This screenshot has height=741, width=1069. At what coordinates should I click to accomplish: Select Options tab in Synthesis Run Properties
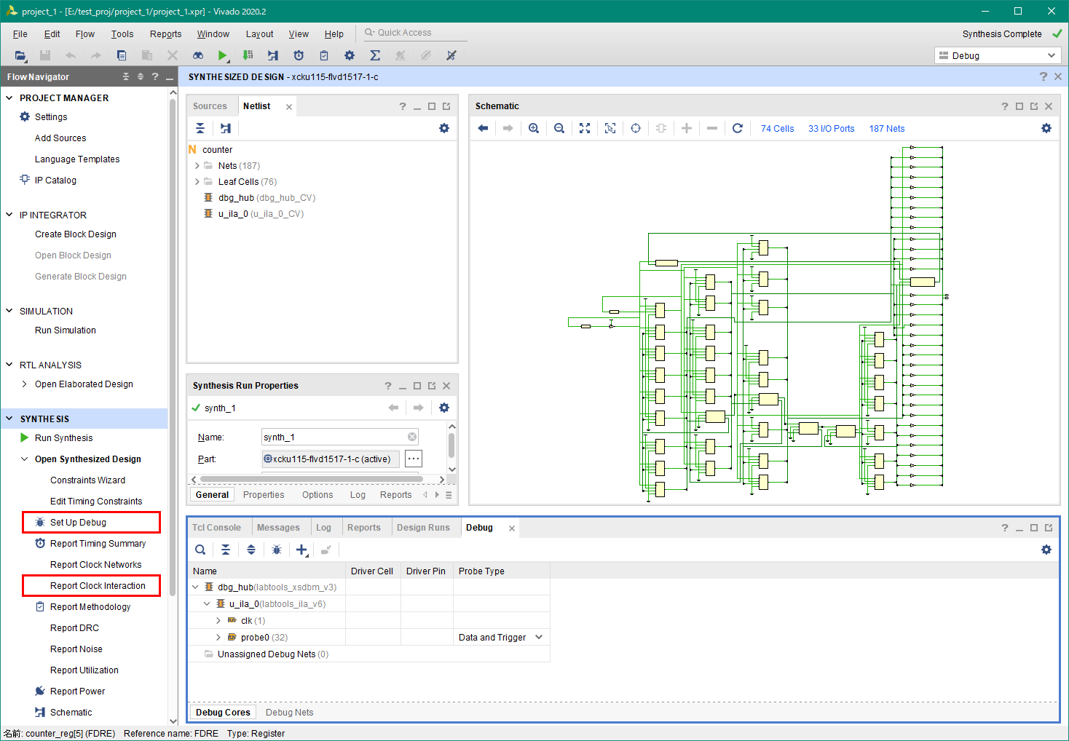(x=317, y=495)
